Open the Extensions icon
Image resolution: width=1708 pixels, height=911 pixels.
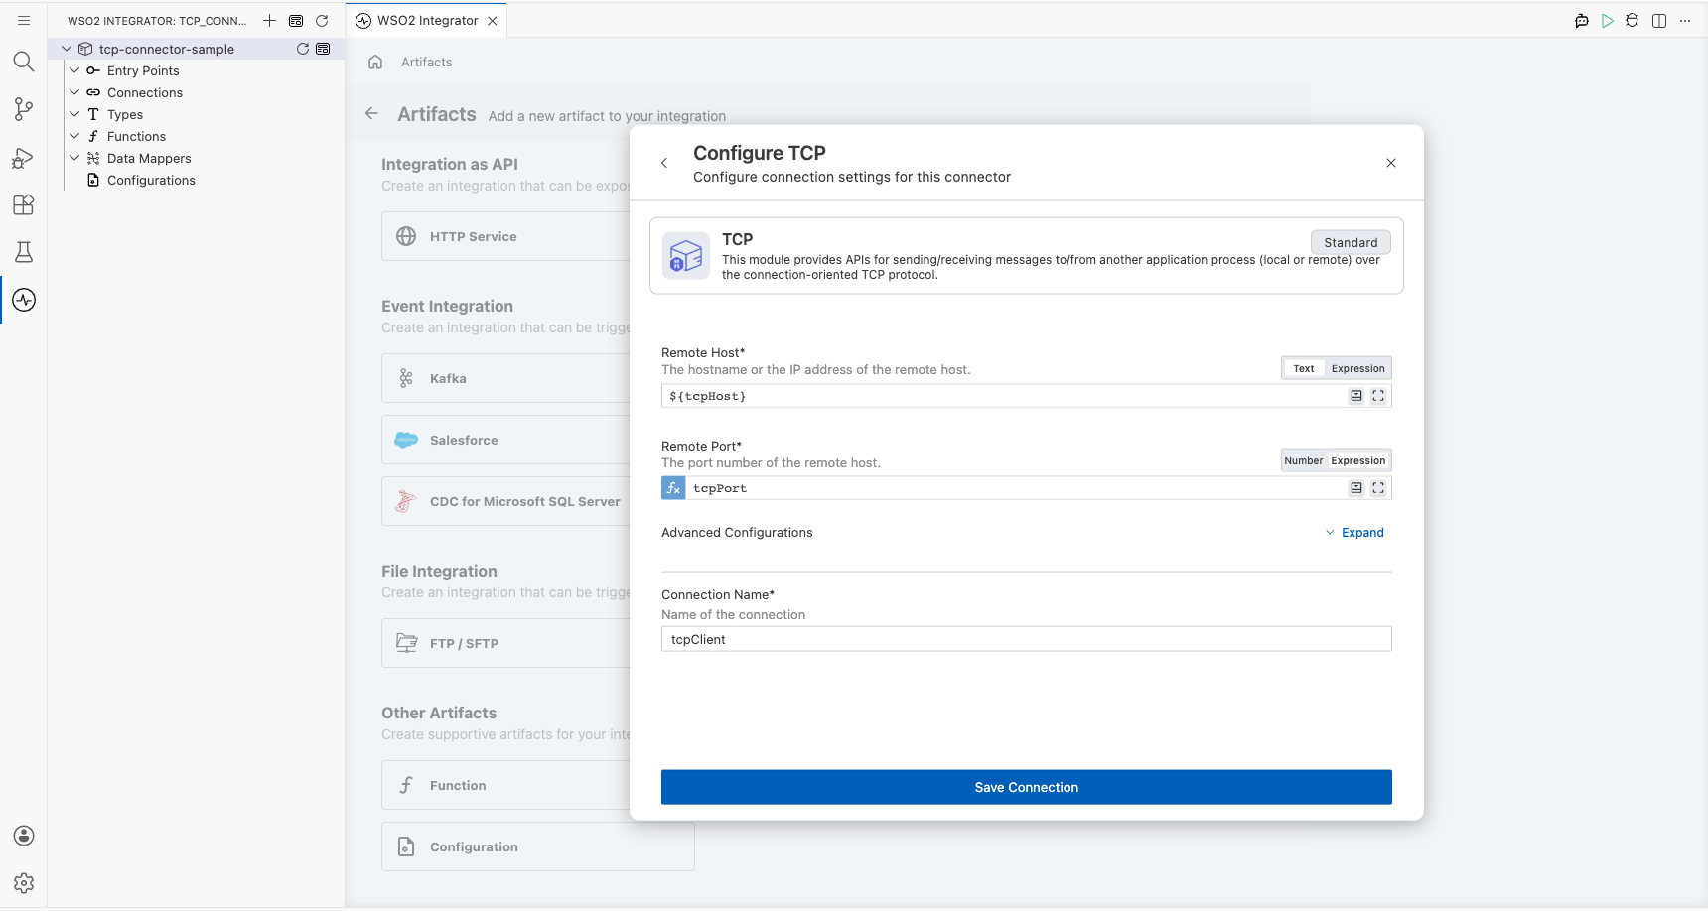click(24, 204)
